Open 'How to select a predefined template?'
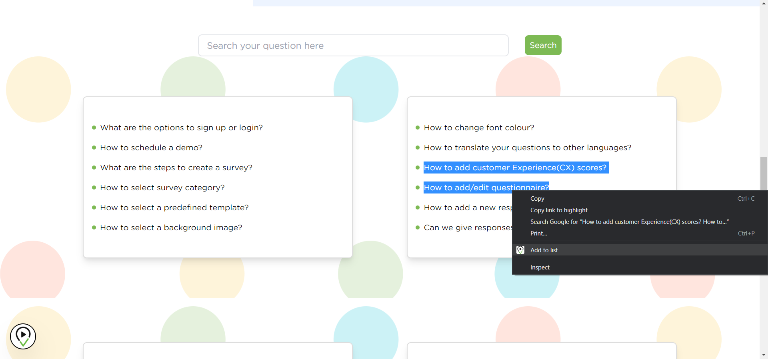768x359 pixels. tap(174, 207)
